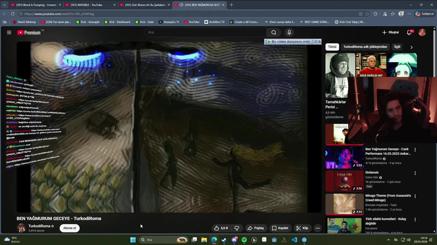Viewport: 437px width, 245px height.
Task: Close the video download popup bar
Action: click(x=320, y=42)
